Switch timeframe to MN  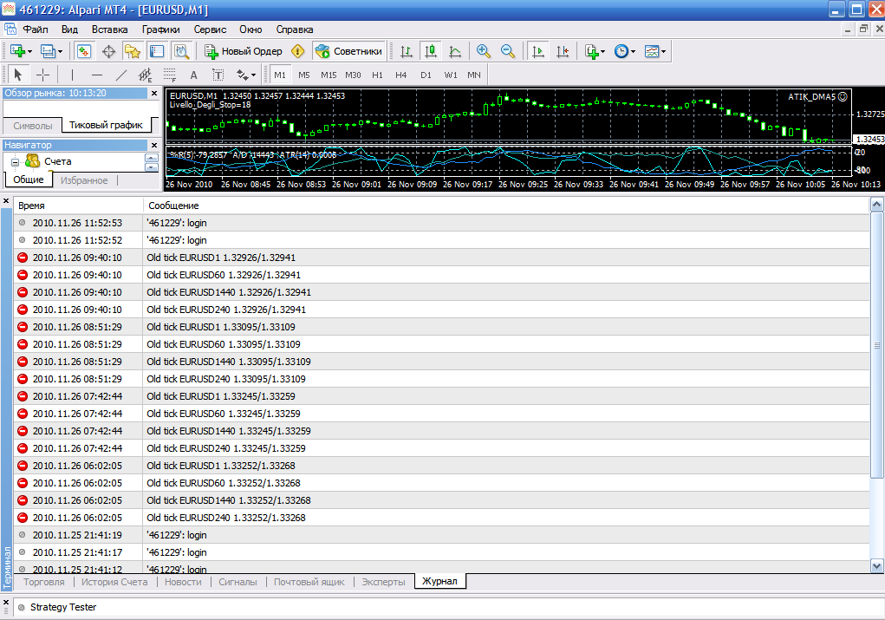coord(474,75)
